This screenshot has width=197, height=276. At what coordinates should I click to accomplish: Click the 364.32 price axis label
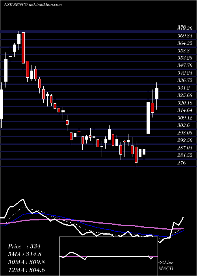(185, 43)
